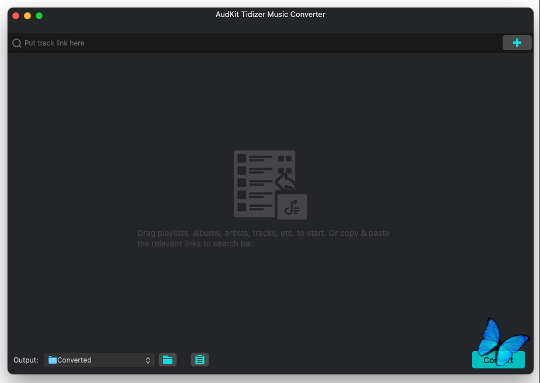Open the output folder via folder icon

(x=168, y=360)
